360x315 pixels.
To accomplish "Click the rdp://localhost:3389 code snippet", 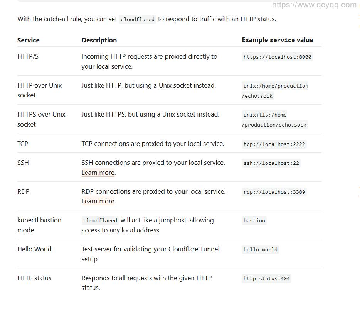I will click(x=274, y=192).
